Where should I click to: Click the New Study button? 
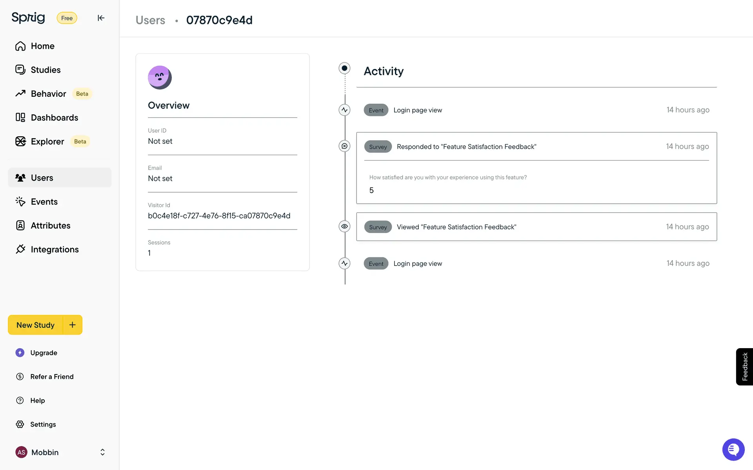click(35, 325)
